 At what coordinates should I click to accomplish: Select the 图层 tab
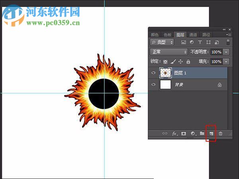pyautogui.click(x=180, y=35)
